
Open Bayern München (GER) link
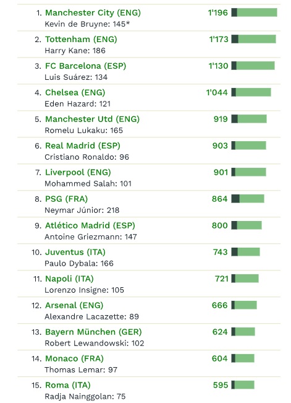click(x=93, y=332)
